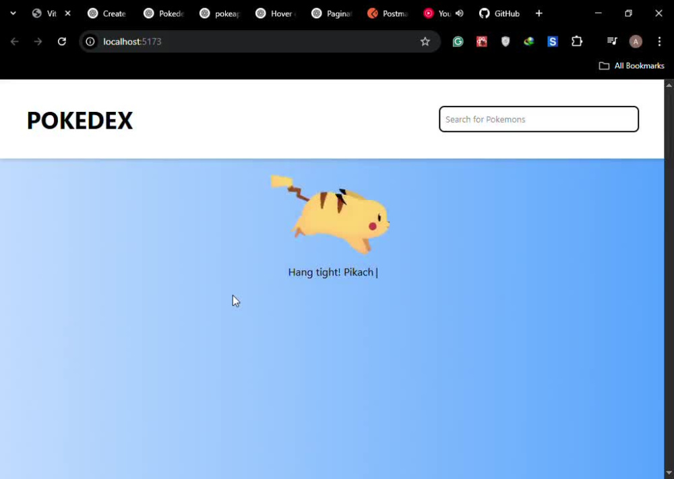Click the POKEDEX heading
This screenshot has height=479, width=674.
click(x=80, y=121)
